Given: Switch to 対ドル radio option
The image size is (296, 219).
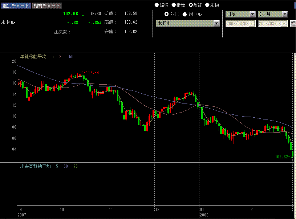Looking at the screenshot, I should point(185,14).
